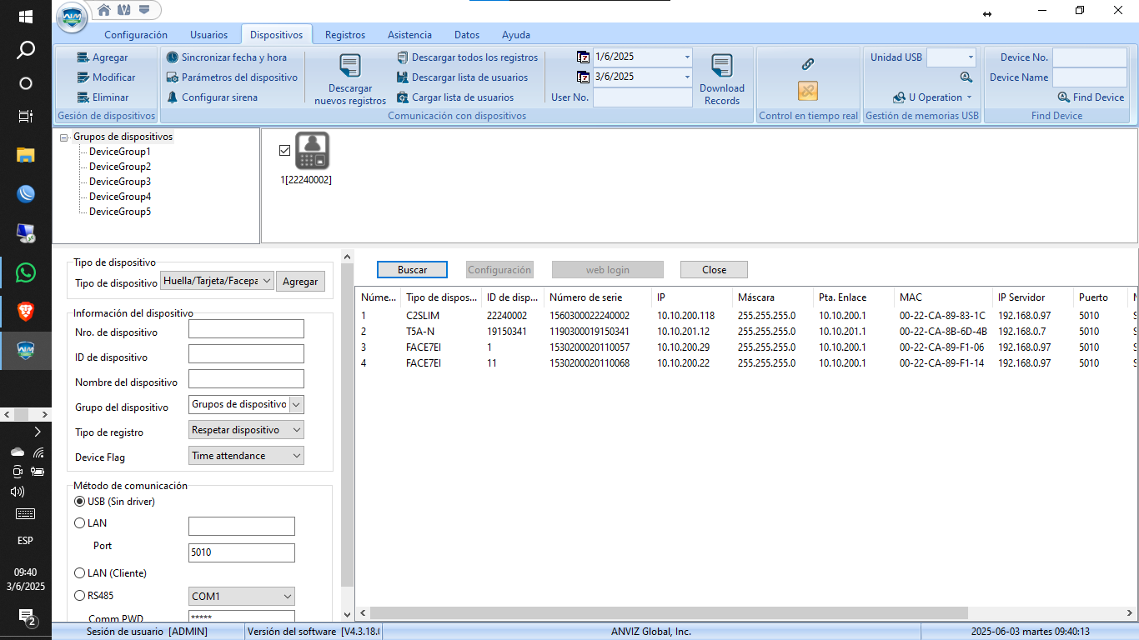Click the orange broken-link disconnect icon

click(x=807, y=90)
